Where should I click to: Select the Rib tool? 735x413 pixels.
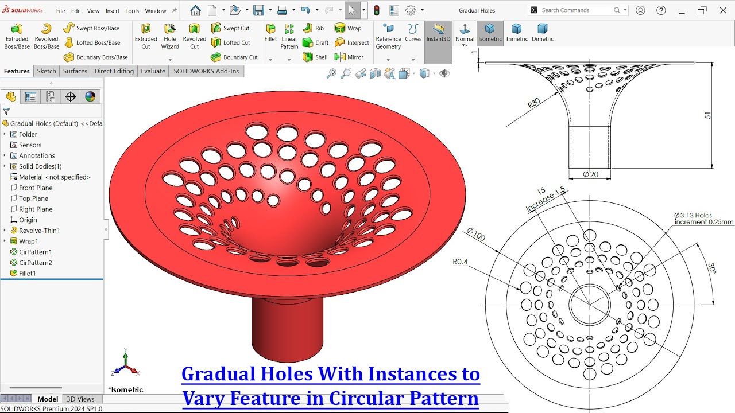(314, 28)
